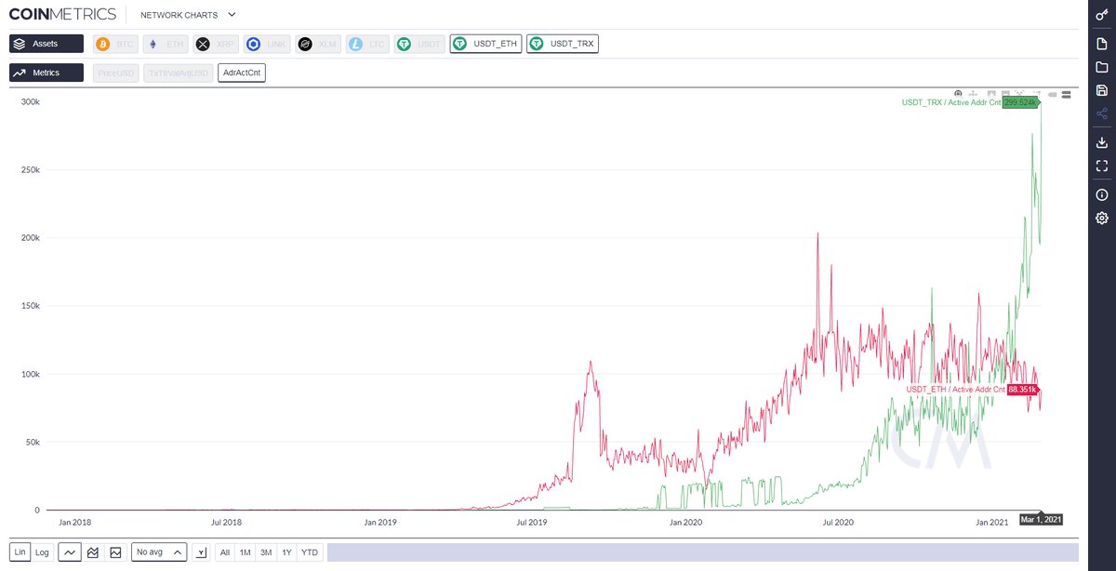Viewport: 1116px width, 571px height.
Task: Open saved charts folder
Action: [x=1102, y=67]
